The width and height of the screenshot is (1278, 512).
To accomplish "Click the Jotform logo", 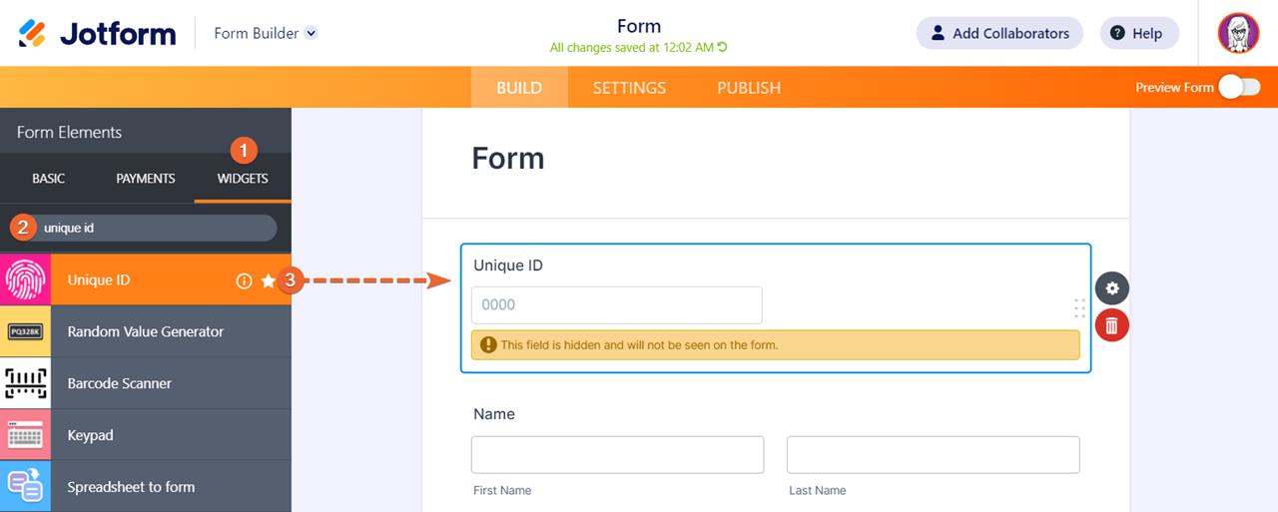I will [x=97, y=33].
